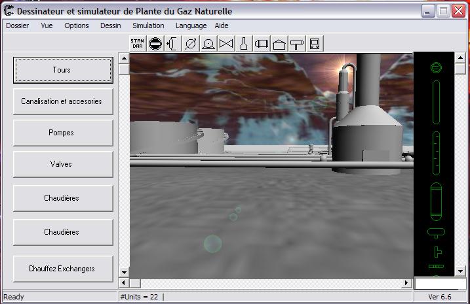This screenshot has height=304, width=470.
Task: Select the pump symbol toolbar icon
Action: (x=208, y=44)
